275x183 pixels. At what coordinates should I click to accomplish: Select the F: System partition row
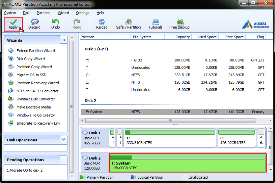176,112
